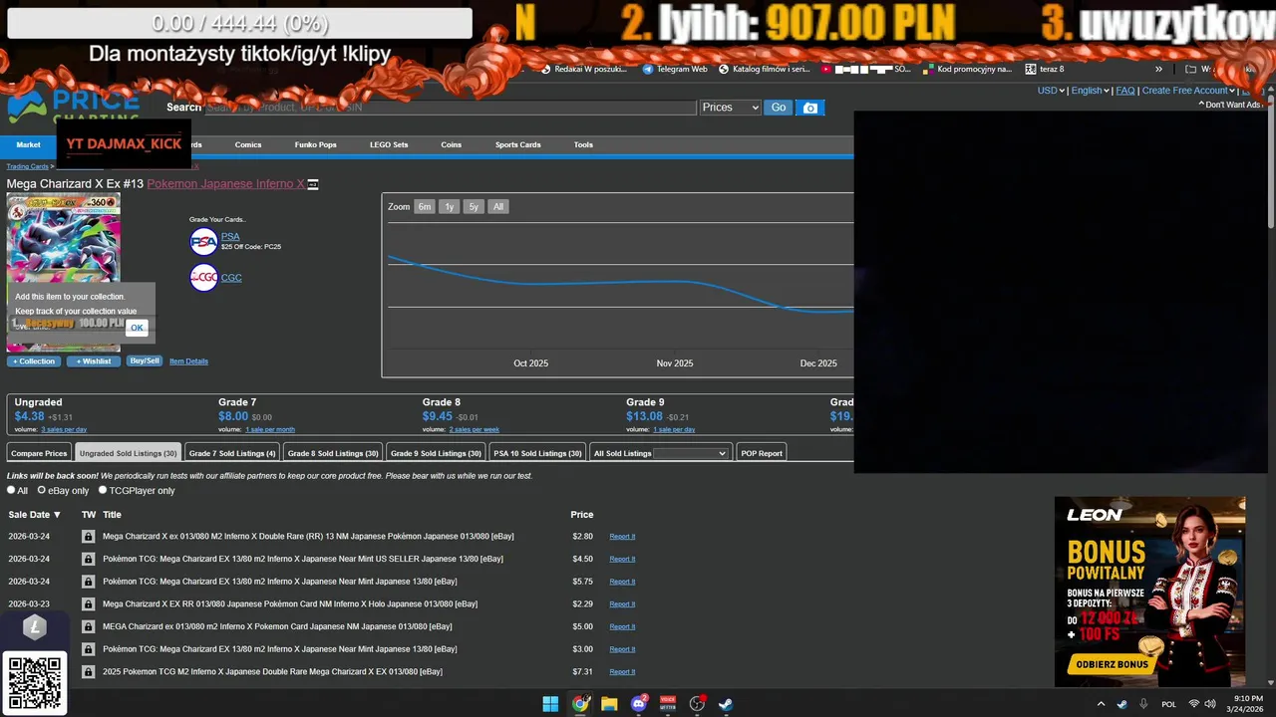1276x717 pixels.
Task: Click lock icon for the $7.31 listing
Action: (88, 672)
